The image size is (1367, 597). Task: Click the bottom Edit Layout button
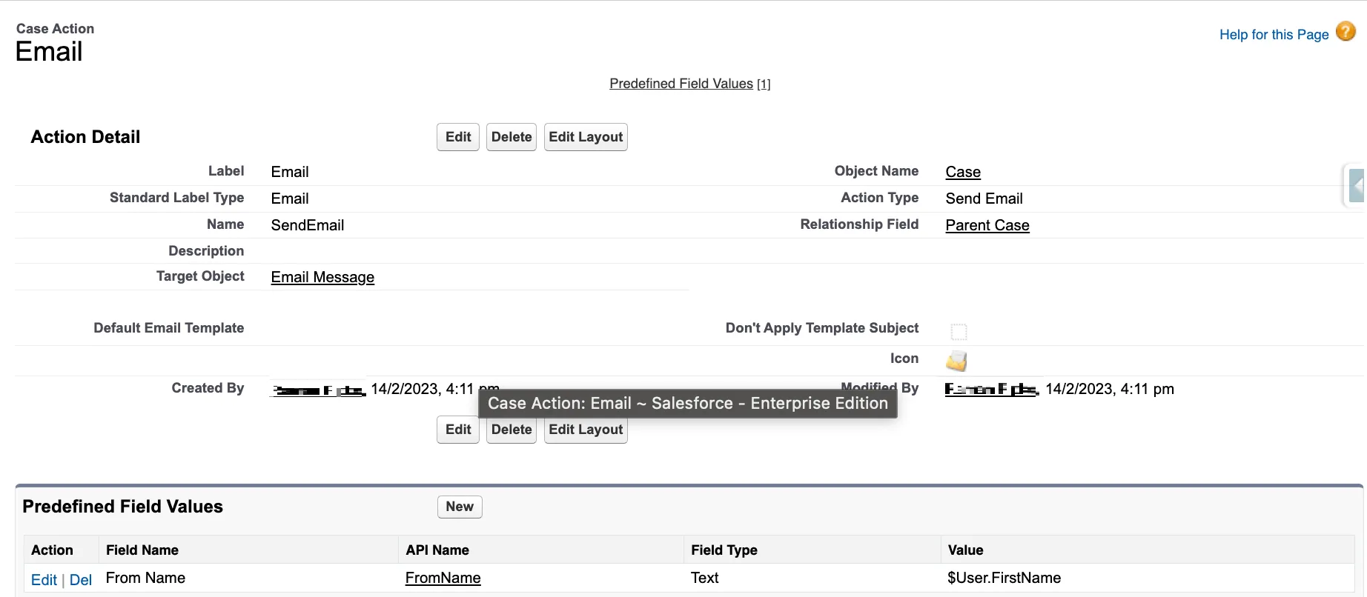point(585,430)
